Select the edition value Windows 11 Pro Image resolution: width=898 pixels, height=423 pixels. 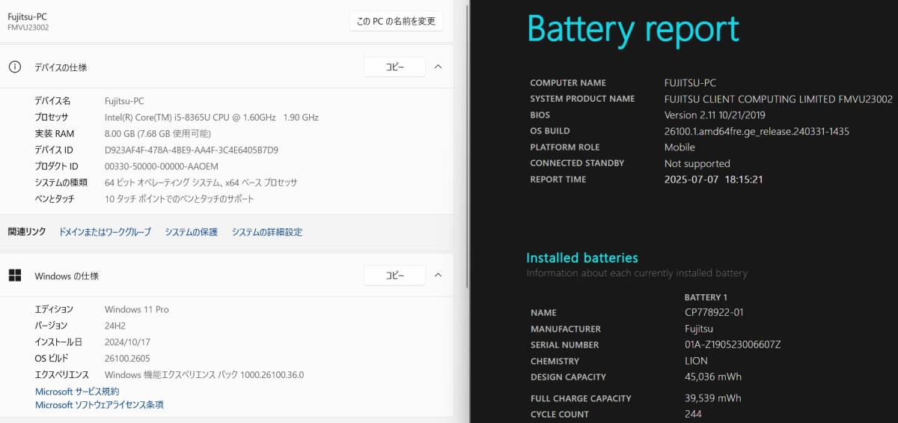click(137, 309)
